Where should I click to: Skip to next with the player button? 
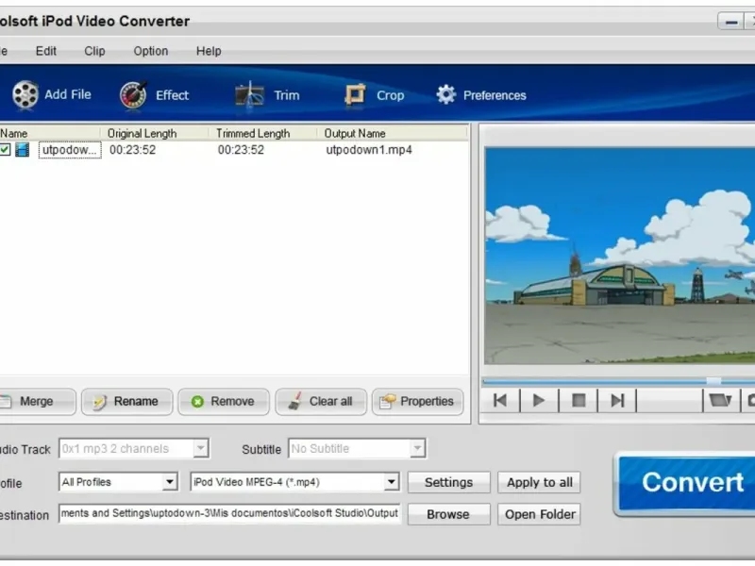[x=617, y=400]
